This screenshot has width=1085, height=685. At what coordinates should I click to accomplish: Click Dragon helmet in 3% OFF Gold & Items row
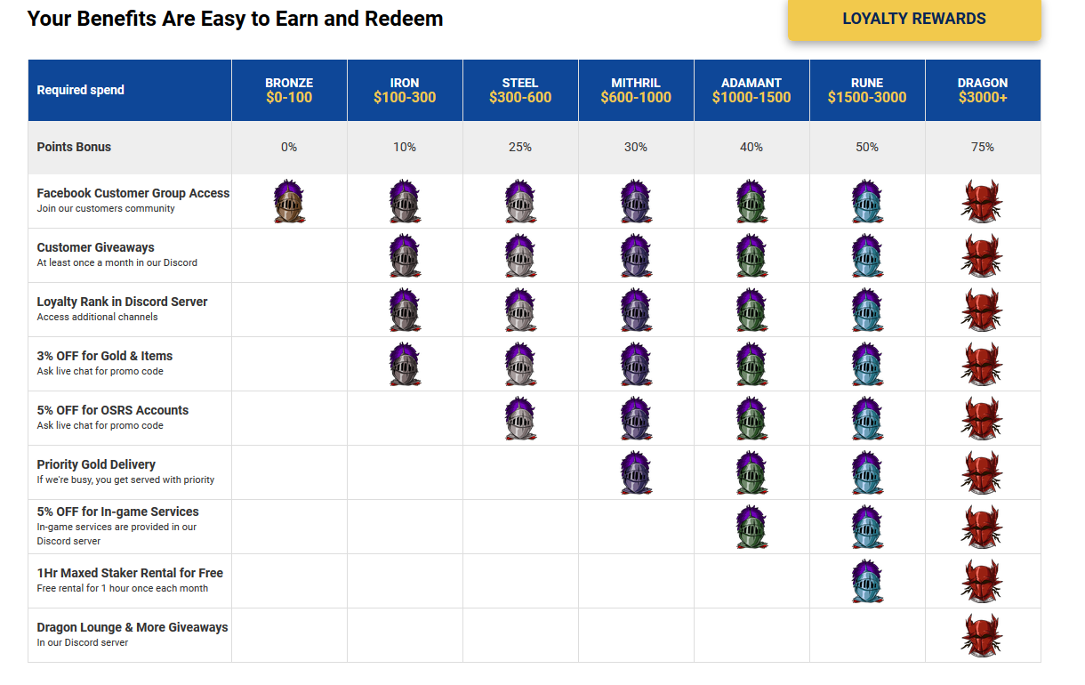click(982, 364)
